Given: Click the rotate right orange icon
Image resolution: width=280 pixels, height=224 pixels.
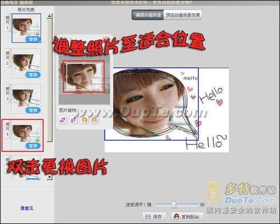Looking at the screenshot, I should (95, 120).
